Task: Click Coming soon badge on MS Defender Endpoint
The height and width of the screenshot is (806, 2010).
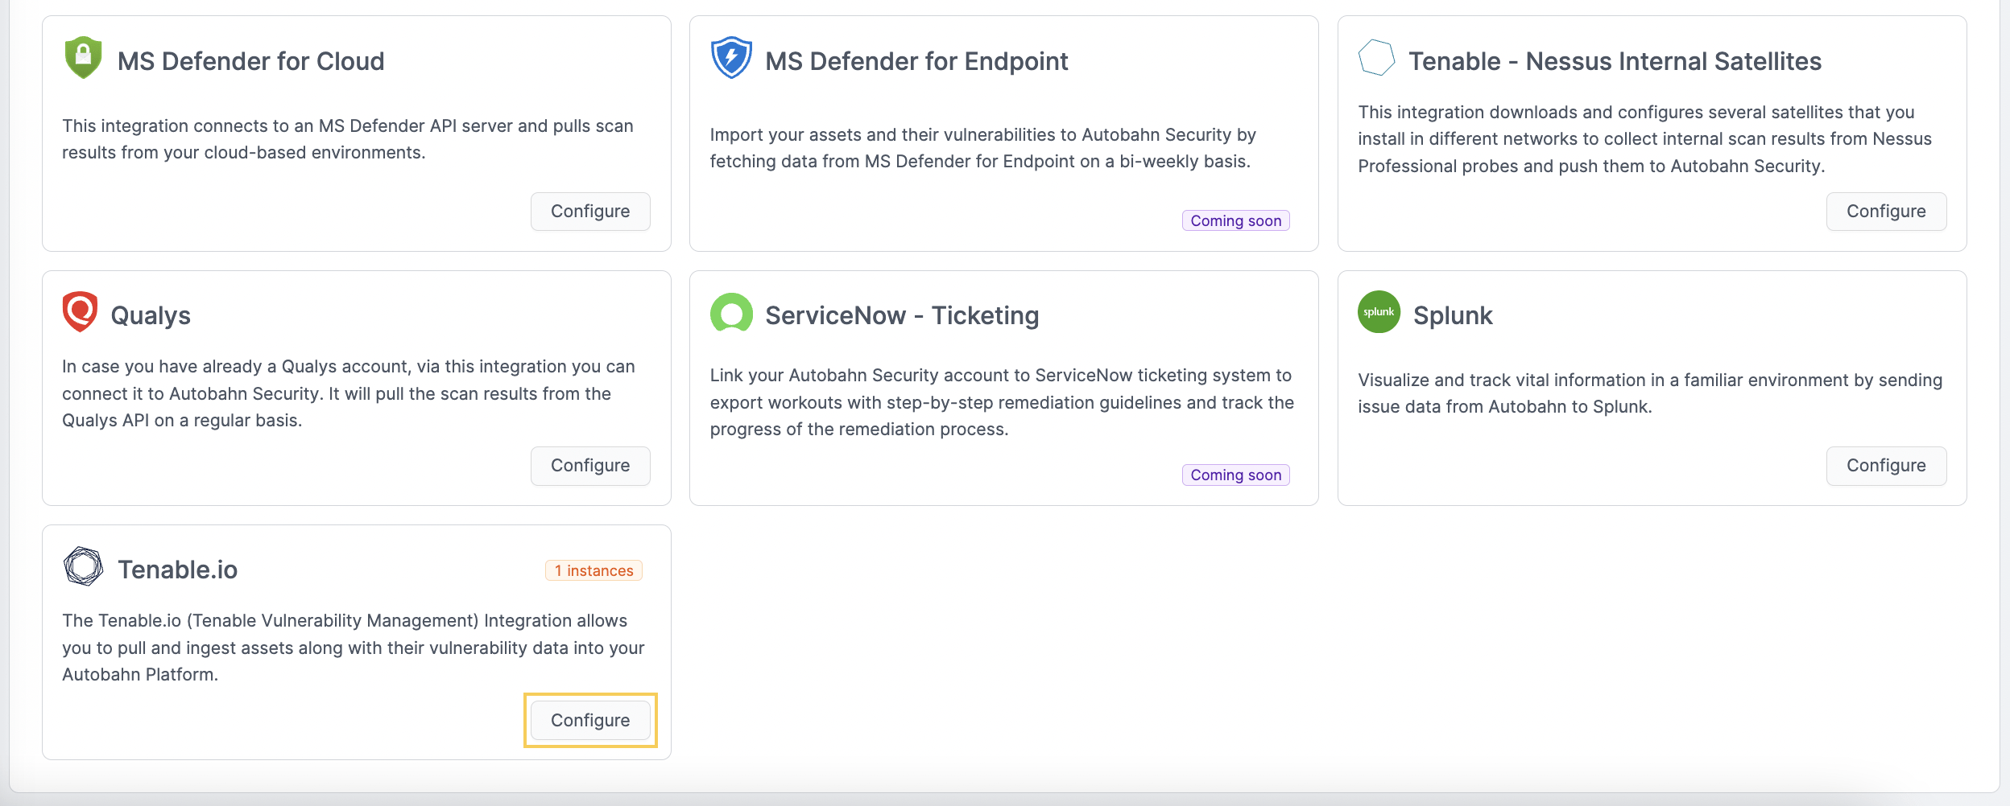Action: coord(1235,221)
